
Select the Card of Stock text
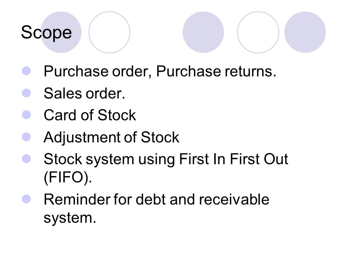pos(90,115)
